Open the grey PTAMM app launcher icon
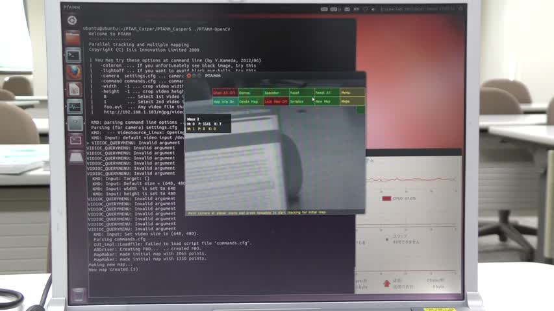 click(75, 124)
